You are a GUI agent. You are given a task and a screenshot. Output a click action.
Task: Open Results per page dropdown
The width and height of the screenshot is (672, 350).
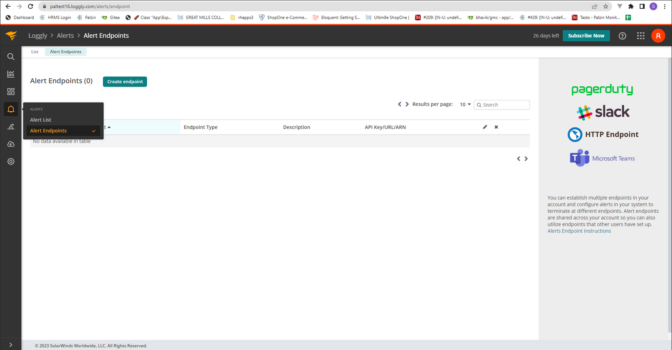pos(465,105)
